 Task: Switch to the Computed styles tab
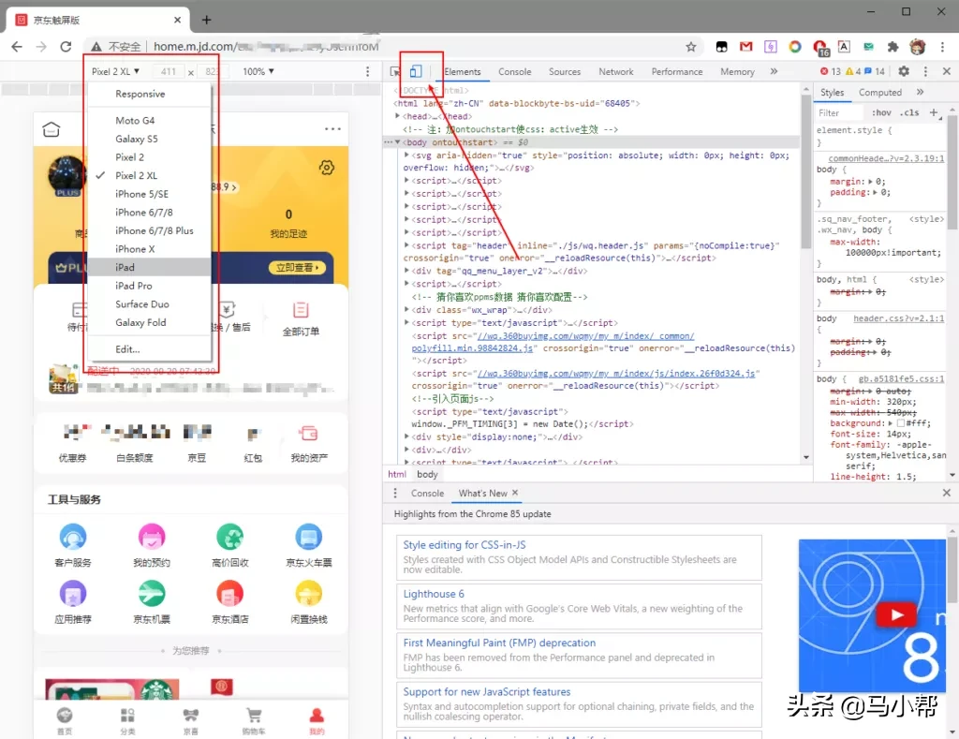point(880,93)
